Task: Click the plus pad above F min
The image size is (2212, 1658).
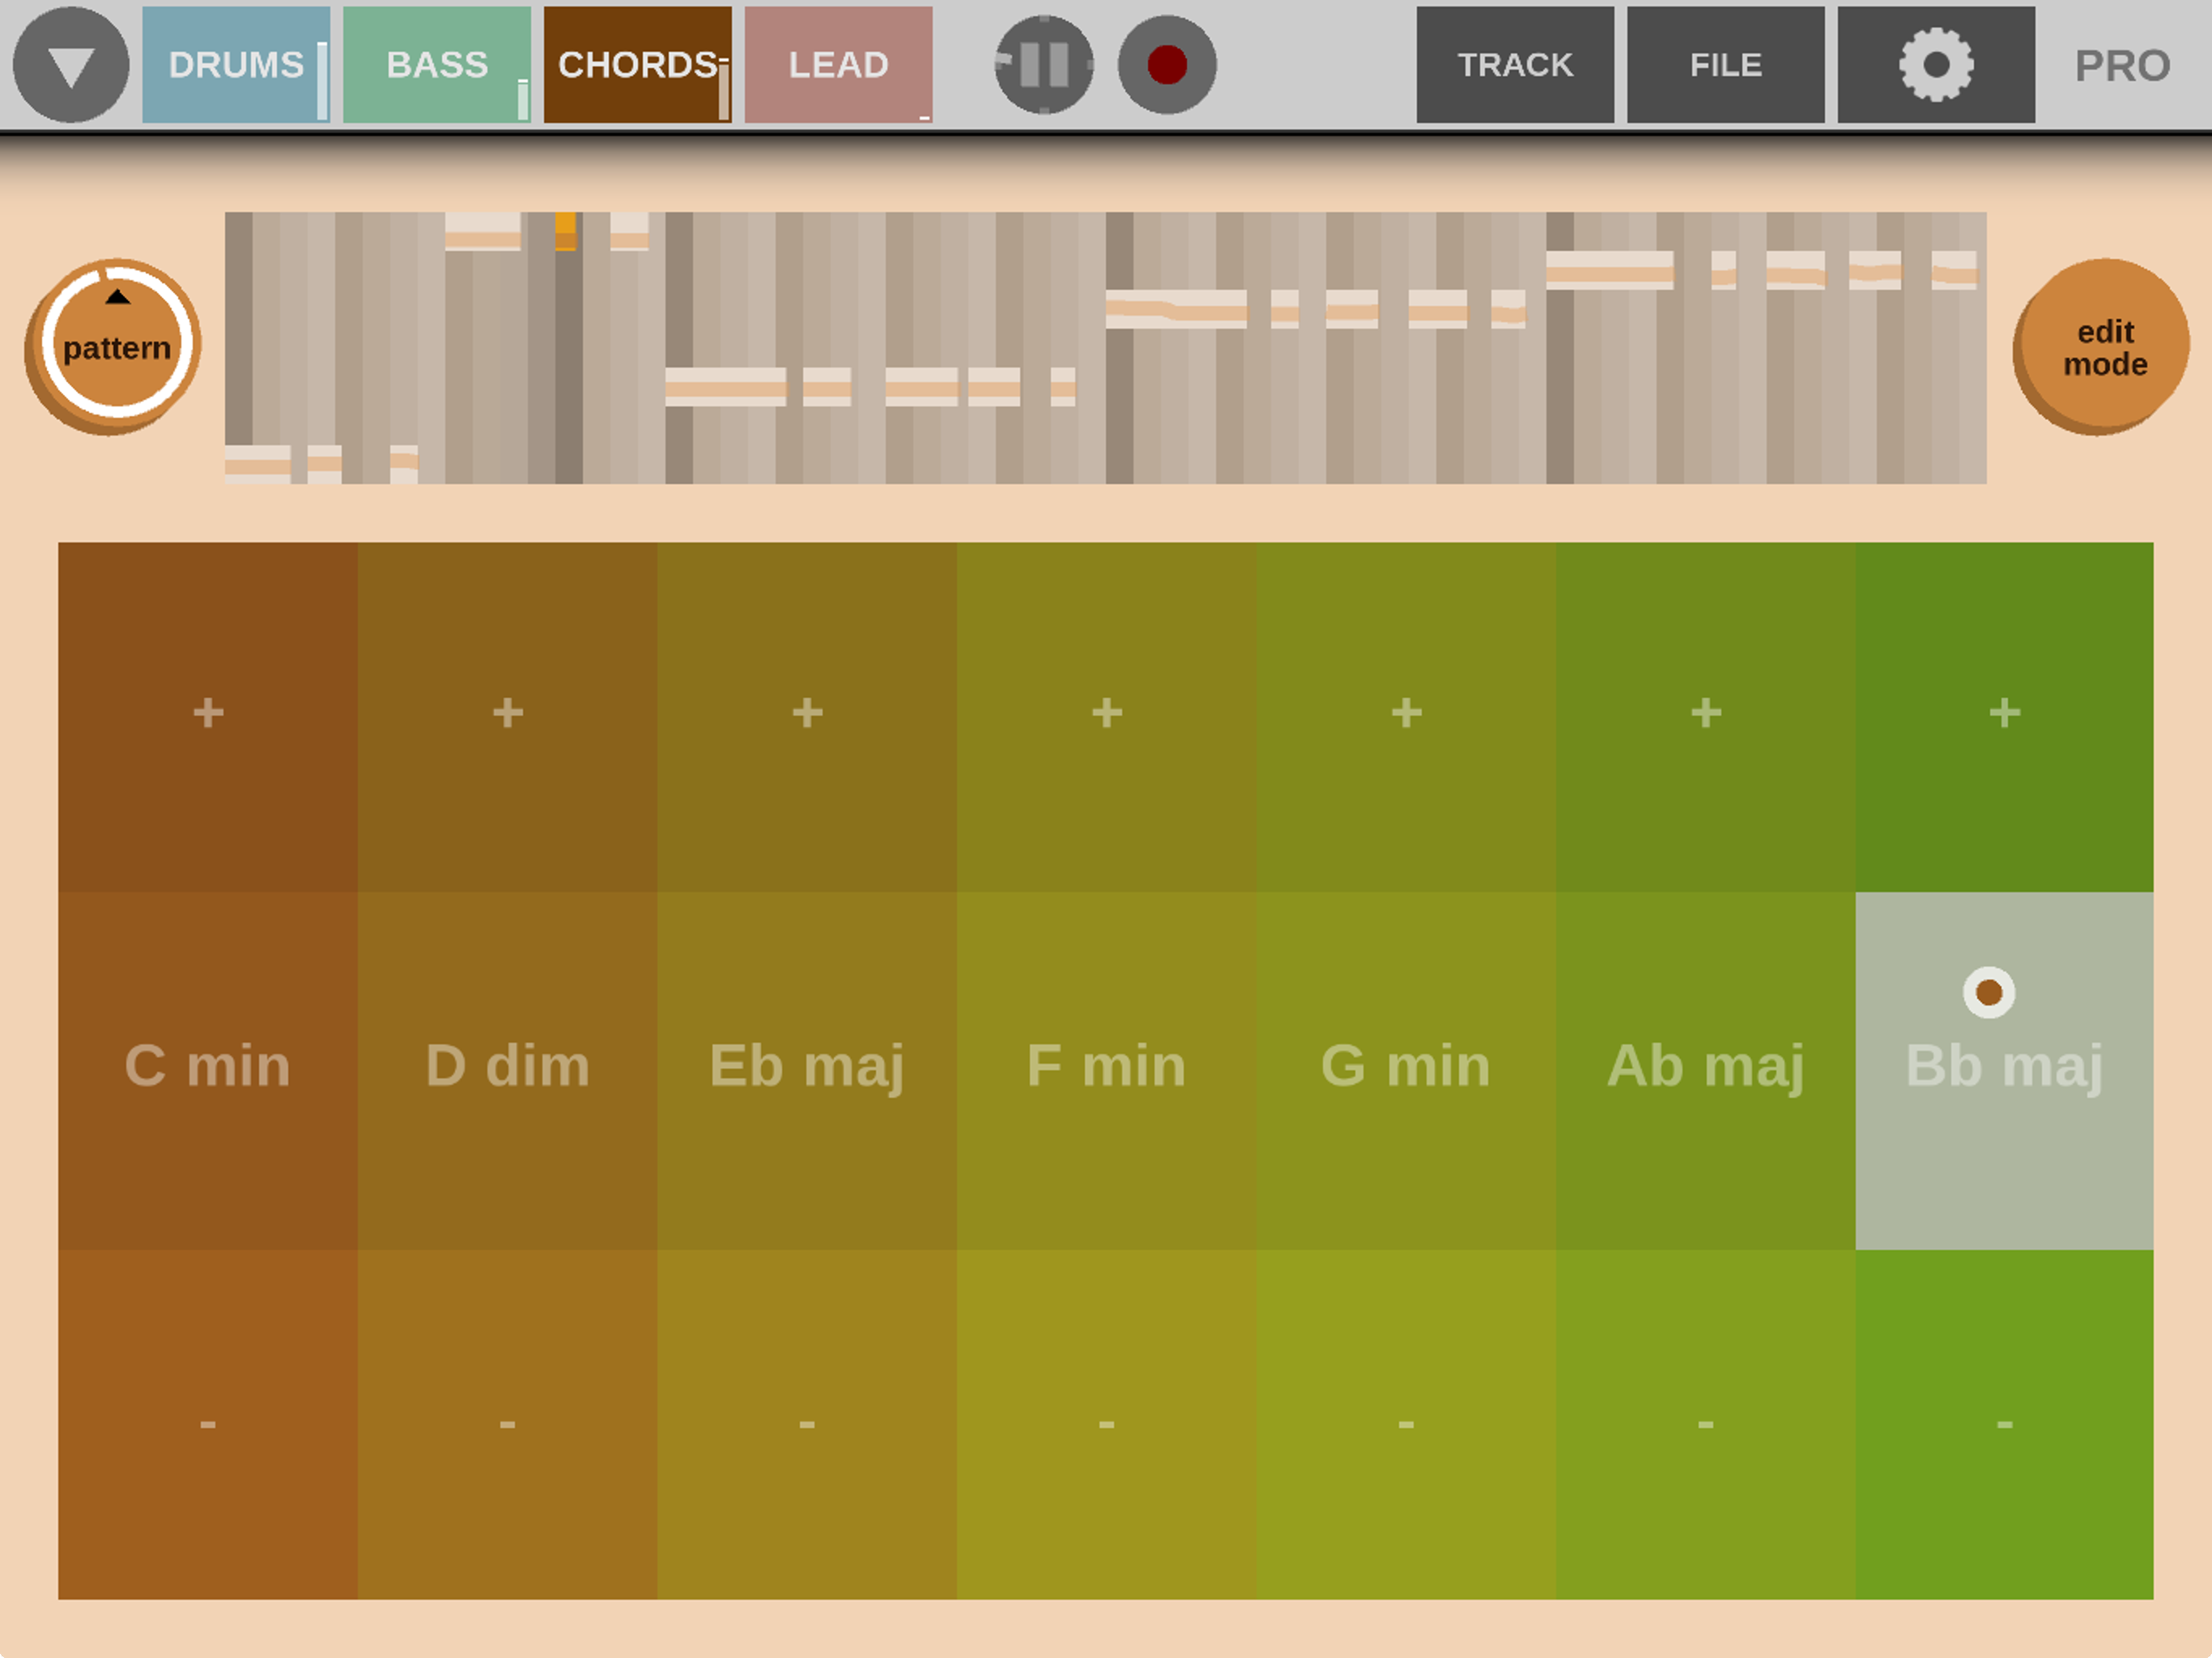Action: click(x=1107, y=717)
